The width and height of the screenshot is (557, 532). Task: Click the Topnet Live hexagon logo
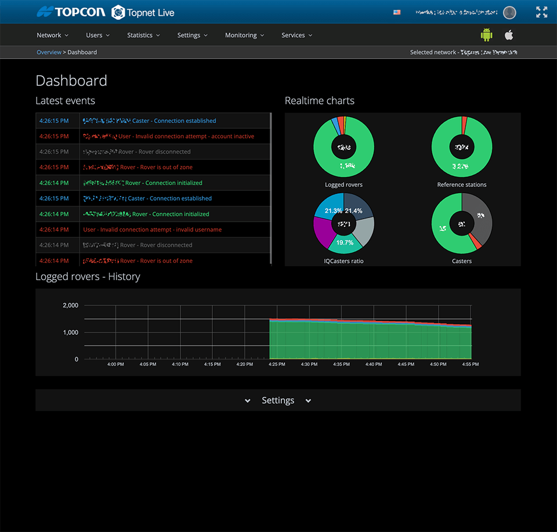tap(118, 12)
